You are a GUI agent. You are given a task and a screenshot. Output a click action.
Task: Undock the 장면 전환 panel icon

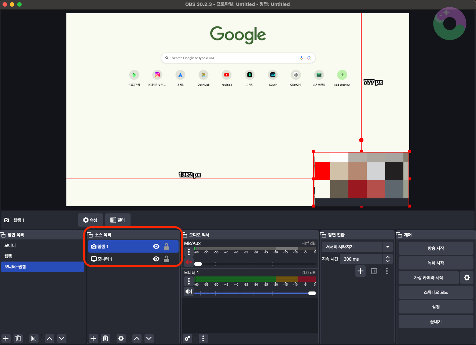(323, 235)
